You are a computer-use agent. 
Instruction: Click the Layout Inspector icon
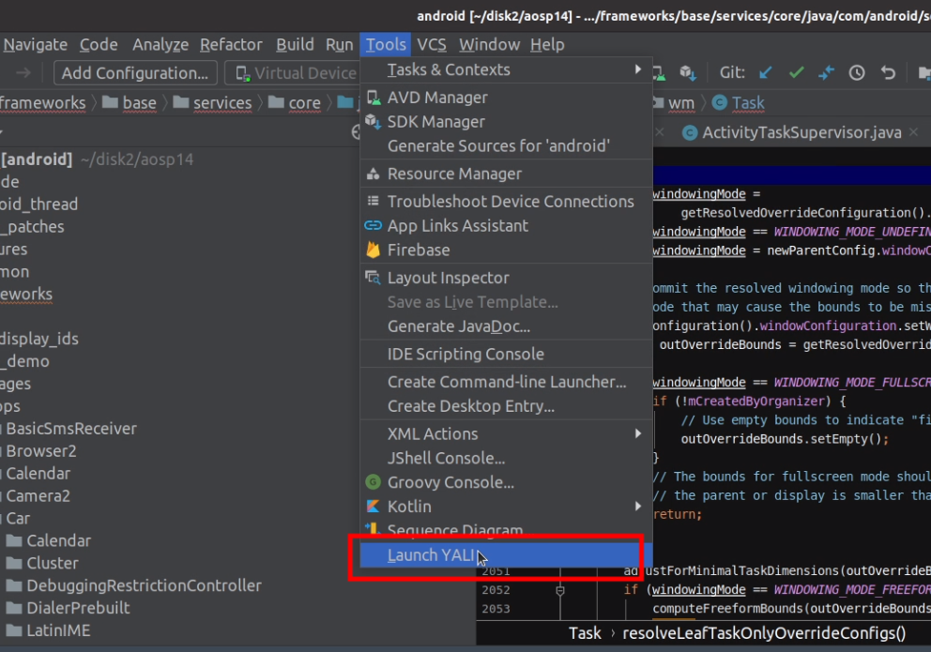(x=373, y=278)
